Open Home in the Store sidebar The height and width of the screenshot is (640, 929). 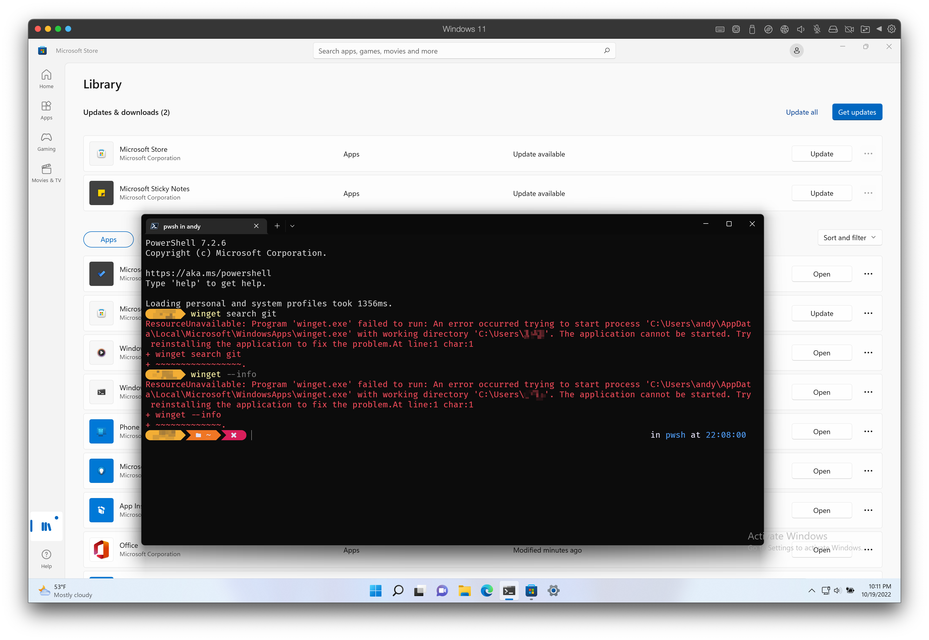coord(46,79)
